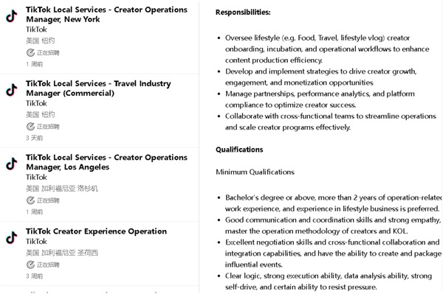Open Travel Industry Manager (Commercial) listing
The width and height of the screenshot is (443, 294).
point(98,88)
